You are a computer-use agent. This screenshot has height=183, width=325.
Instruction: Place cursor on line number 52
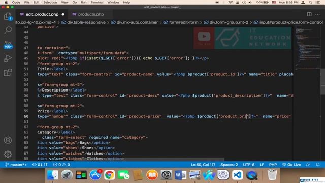coord(26,74)
